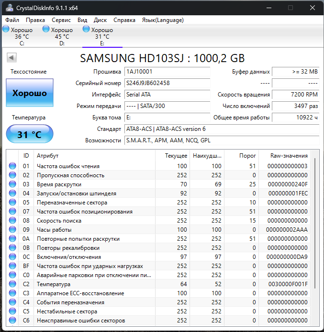Open the Вид menu
This screenshot has width=324, height=332.
[x=82, y=20]
